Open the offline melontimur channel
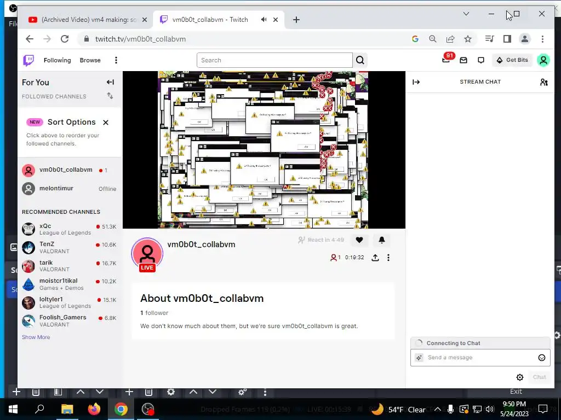The width and height of the screenshot is (561, 420). click(x=70, y=189)
